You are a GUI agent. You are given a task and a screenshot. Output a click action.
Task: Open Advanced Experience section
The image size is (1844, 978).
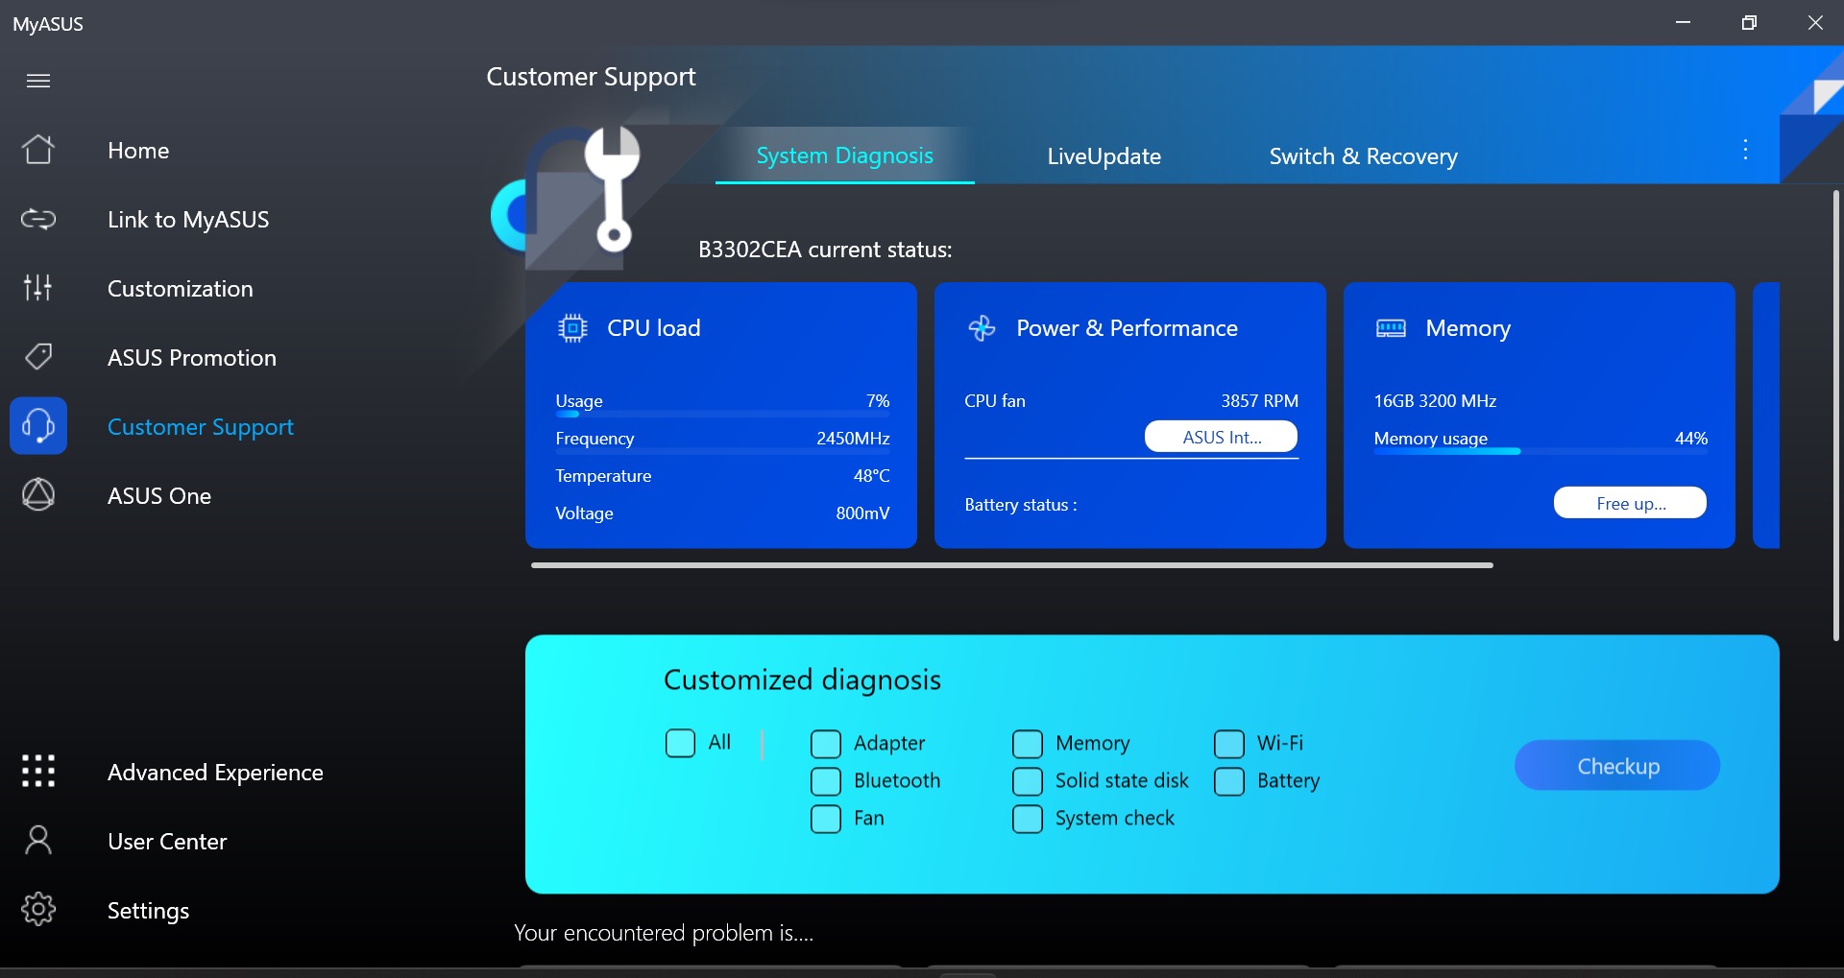pos(215,773)
